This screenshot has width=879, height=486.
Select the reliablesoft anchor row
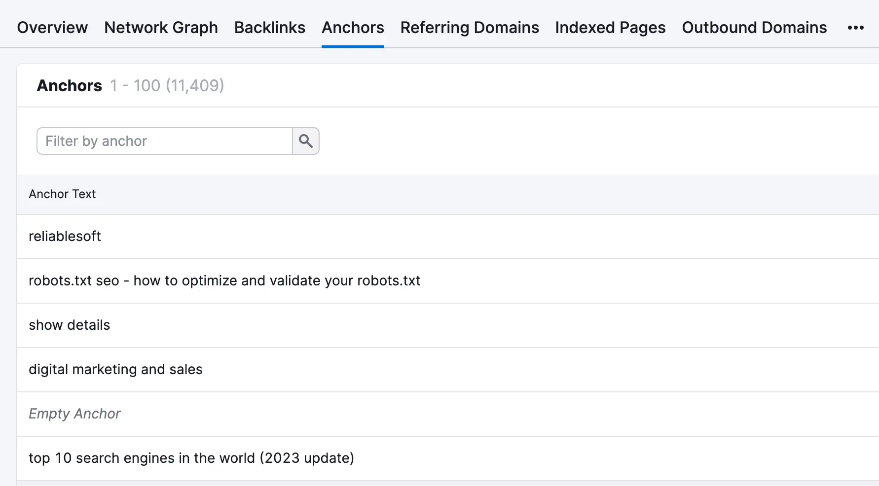[65, 237]
